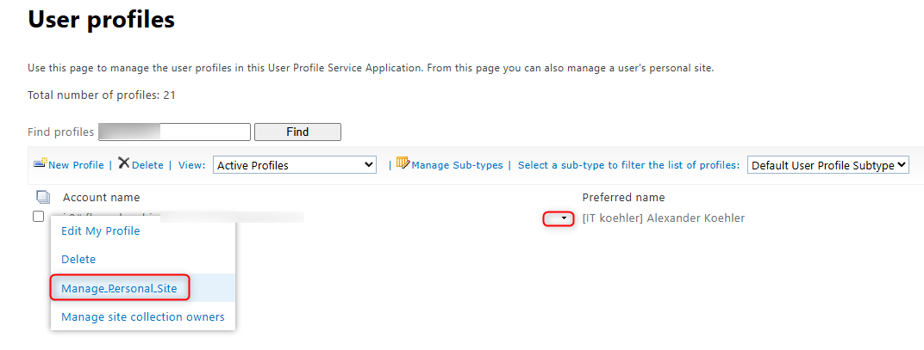Tick the checkbox for the profile row
Viewport: 924px width, 350px height.
39,218
